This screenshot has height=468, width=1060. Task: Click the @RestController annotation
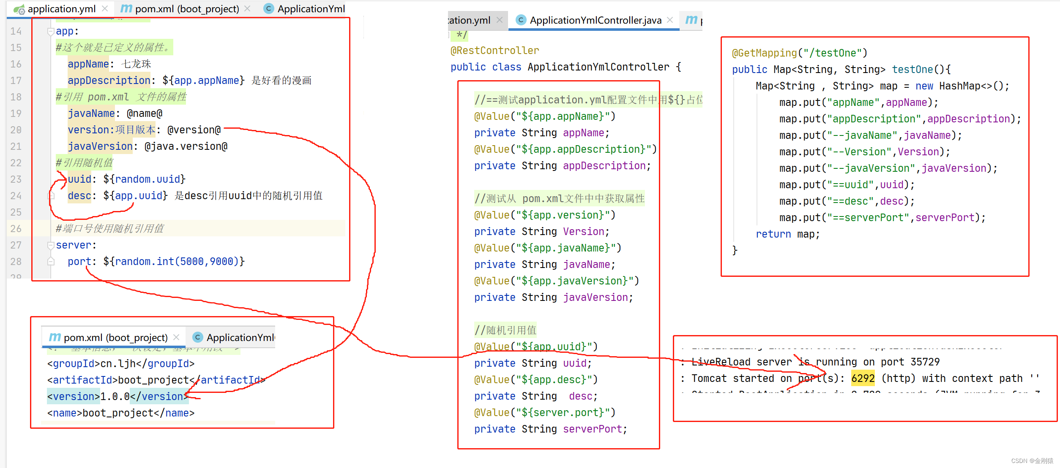coord(494,51)
